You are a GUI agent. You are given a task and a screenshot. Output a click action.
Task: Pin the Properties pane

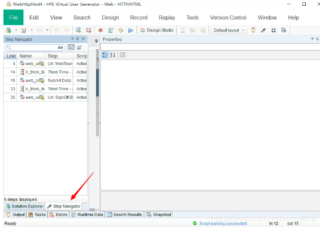(317, 39)
